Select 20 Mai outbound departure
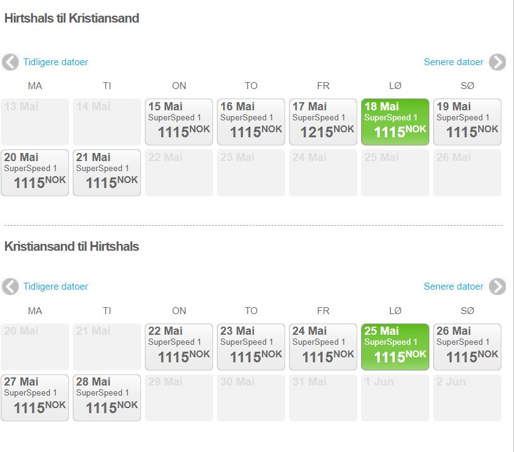Viewport: 514px width, 452px height. 34,172
